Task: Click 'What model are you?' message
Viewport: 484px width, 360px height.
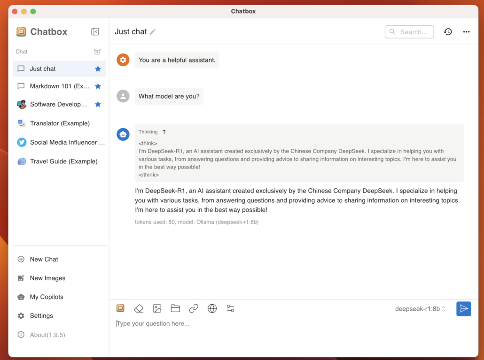Action: pyautogui.click(x=169, y=96)
